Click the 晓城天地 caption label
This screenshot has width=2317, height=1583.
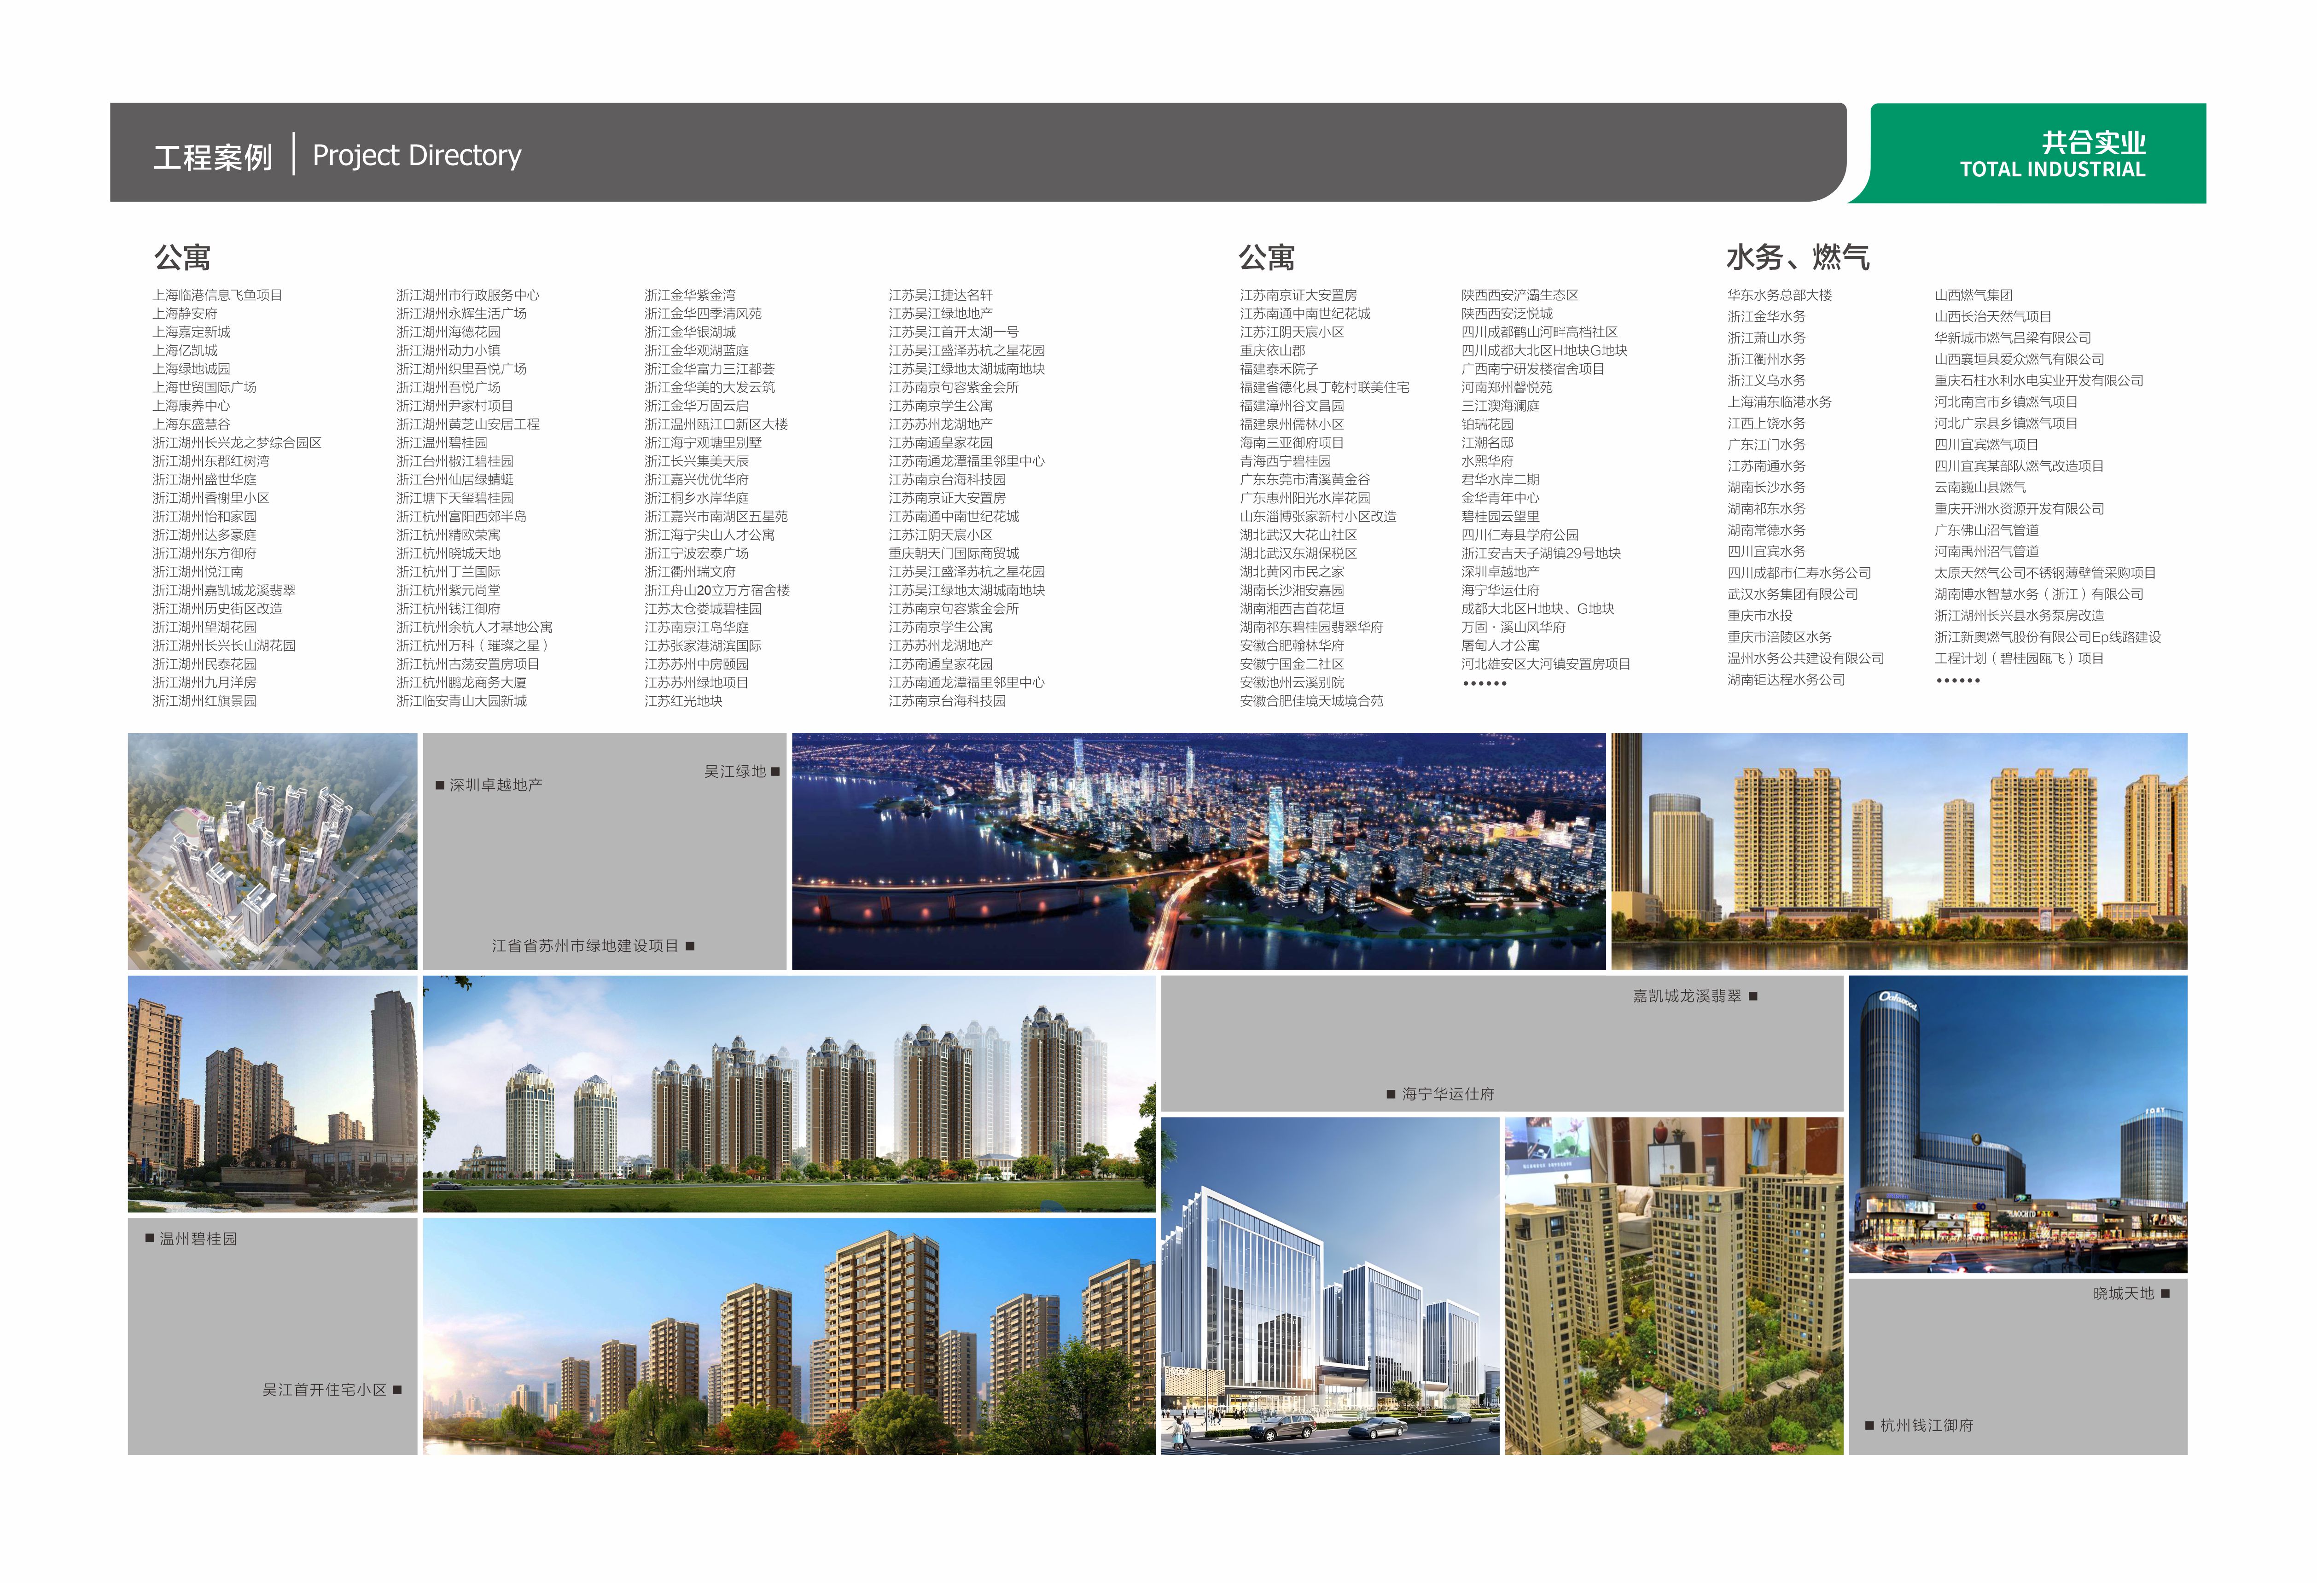[x=2124, y=1294]
